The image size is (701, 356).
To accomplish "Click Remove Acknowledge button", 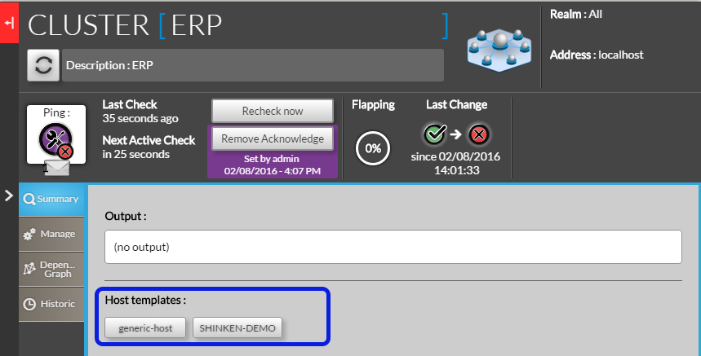I will (x=273, y=138).
